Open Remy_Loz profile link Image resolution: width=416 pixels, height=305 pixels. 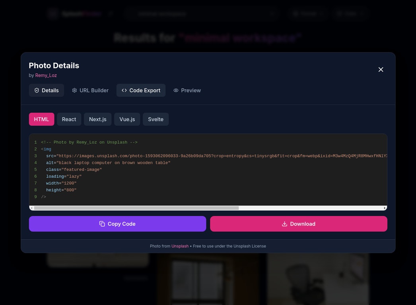coord(46,75)
